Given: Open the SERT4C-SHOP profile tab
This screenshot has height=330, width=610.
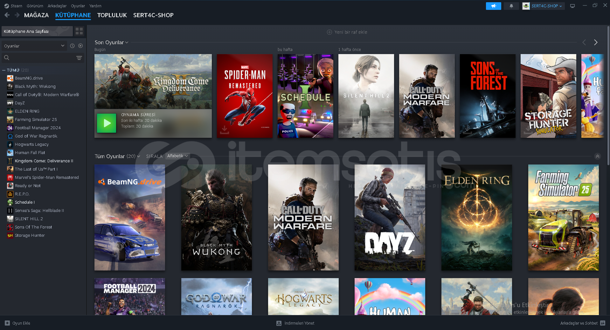Looking at the screenshot, I should pos(153,15).
